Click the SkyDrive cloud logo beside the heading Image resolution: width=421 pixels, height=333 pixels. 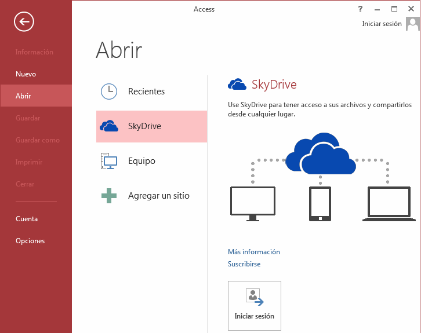point(237,85)
